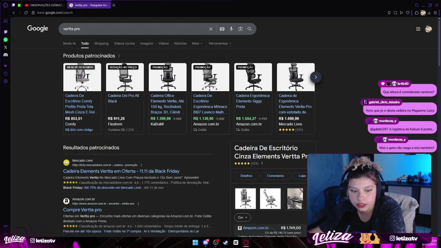Open WhatsApp from Opera sidebar
The height and width of the screenshot is (248, 441).
click(x=6, y=40)
